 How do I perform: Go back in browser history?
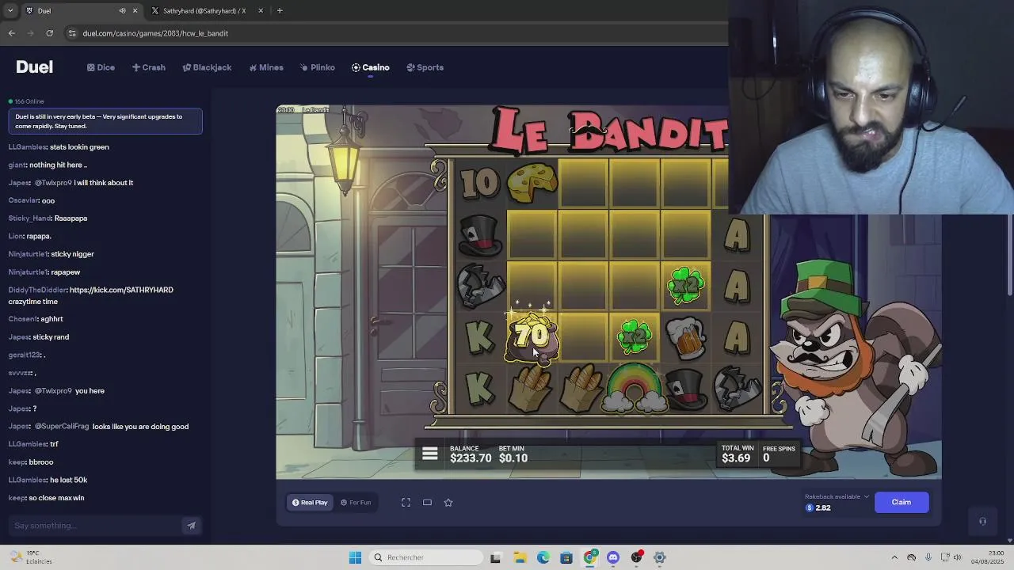coord(12,33)
